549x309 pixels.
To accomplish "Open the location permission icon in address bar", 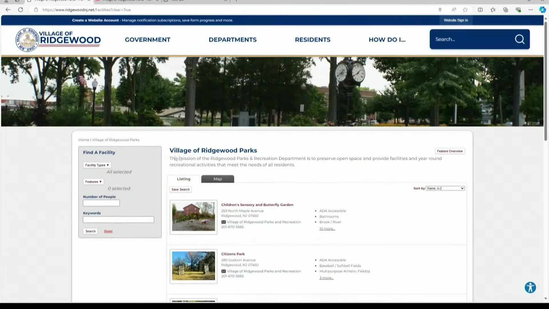I will [x=440, y=10].
